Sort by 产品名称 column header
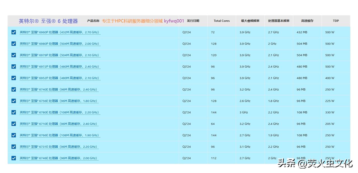The image size is (358, 173). pyautogui.click(x=93, y=21)
